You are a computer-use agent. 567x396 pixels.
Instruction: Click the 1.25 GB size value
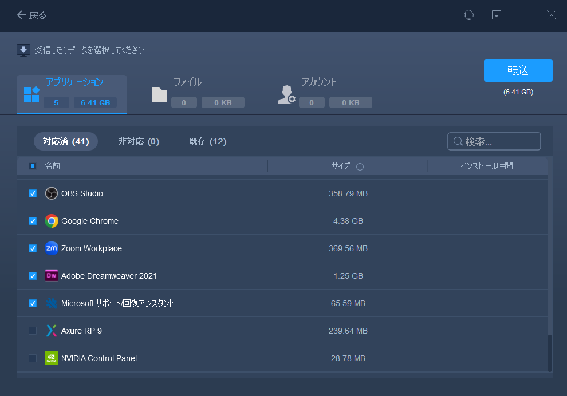[x=348, y=276]
